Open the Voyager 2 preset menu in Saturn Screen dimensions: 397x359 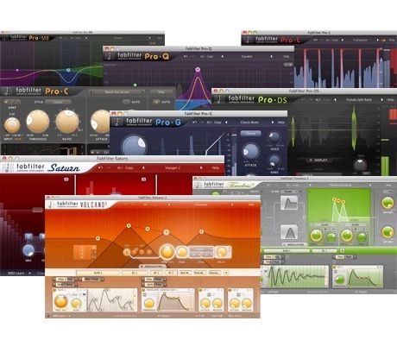point(172,167)
